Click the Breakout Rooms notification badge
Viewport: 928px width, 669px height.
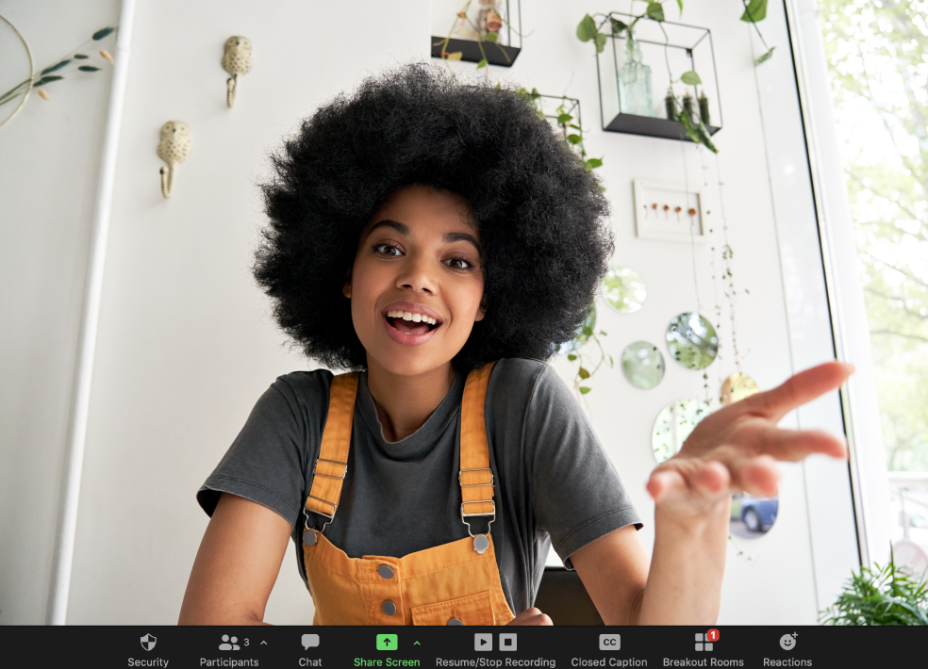[x=713, y=635]
